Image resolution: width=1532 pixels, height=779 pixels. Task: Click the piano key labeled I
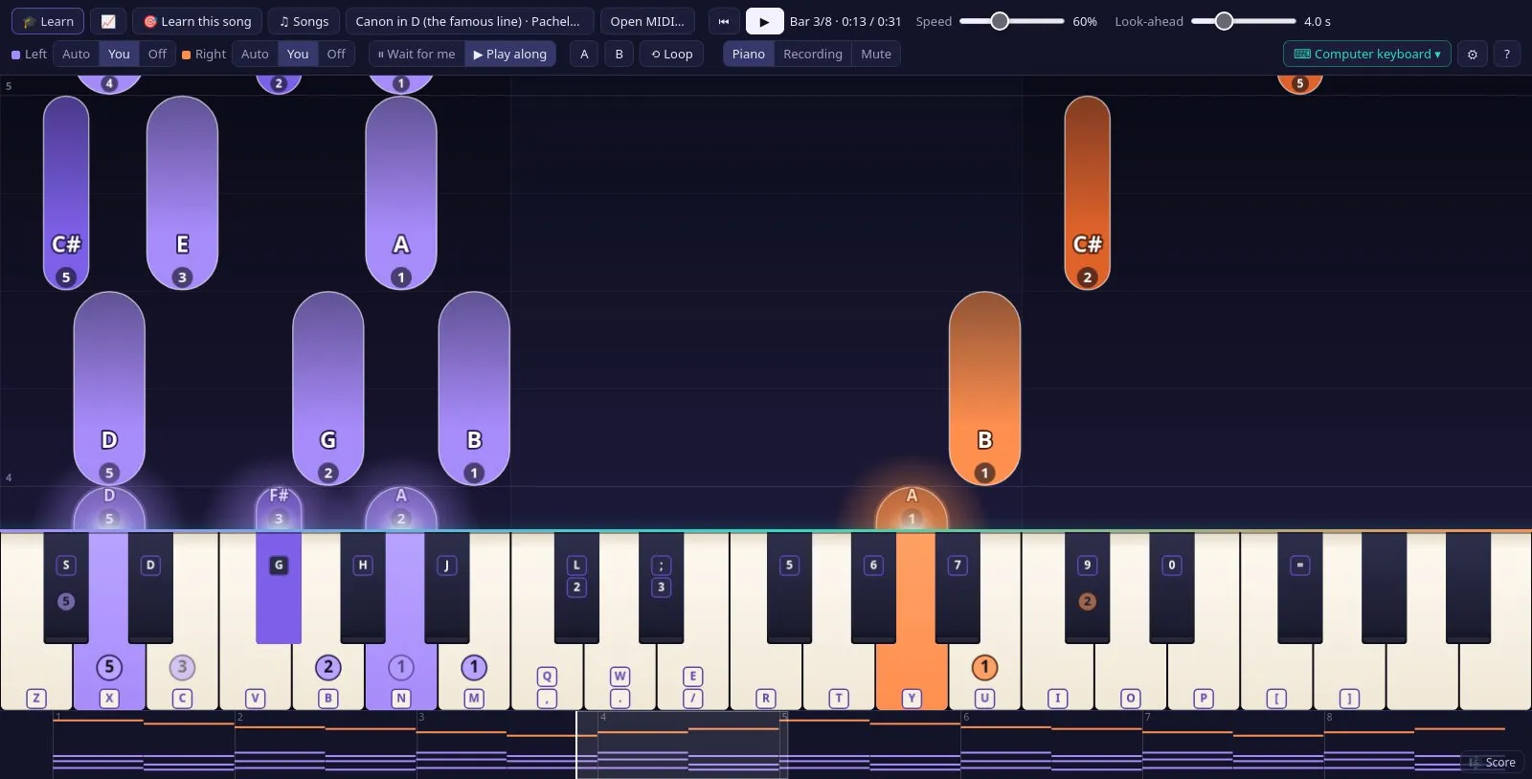point(1057,676)
